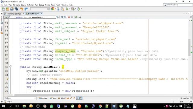Open the Run Project dropdown arrow
This screenshot has width=193, height=109.
(70, 9)
